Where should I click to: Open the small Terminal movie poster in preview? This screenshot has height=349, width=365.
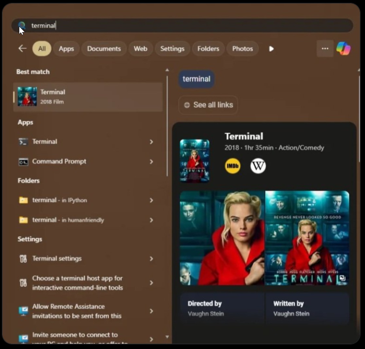(x=195, y=161)
